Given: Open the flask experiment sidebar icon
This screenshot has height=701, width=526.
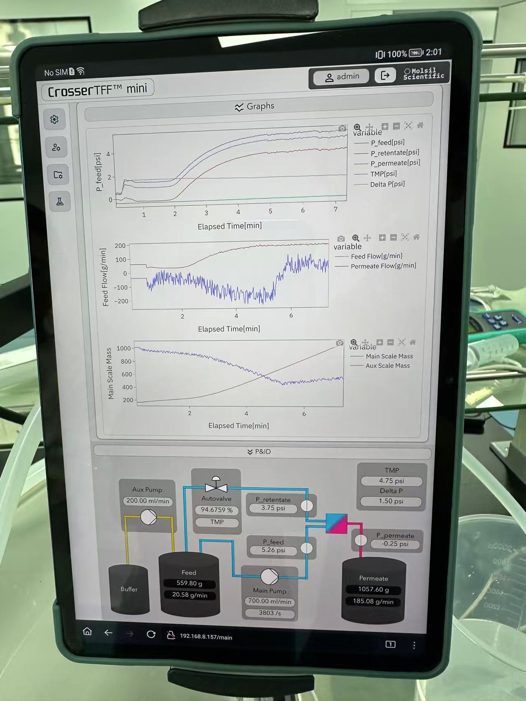Looking at the screenshot, I should (x=60, y=201).
